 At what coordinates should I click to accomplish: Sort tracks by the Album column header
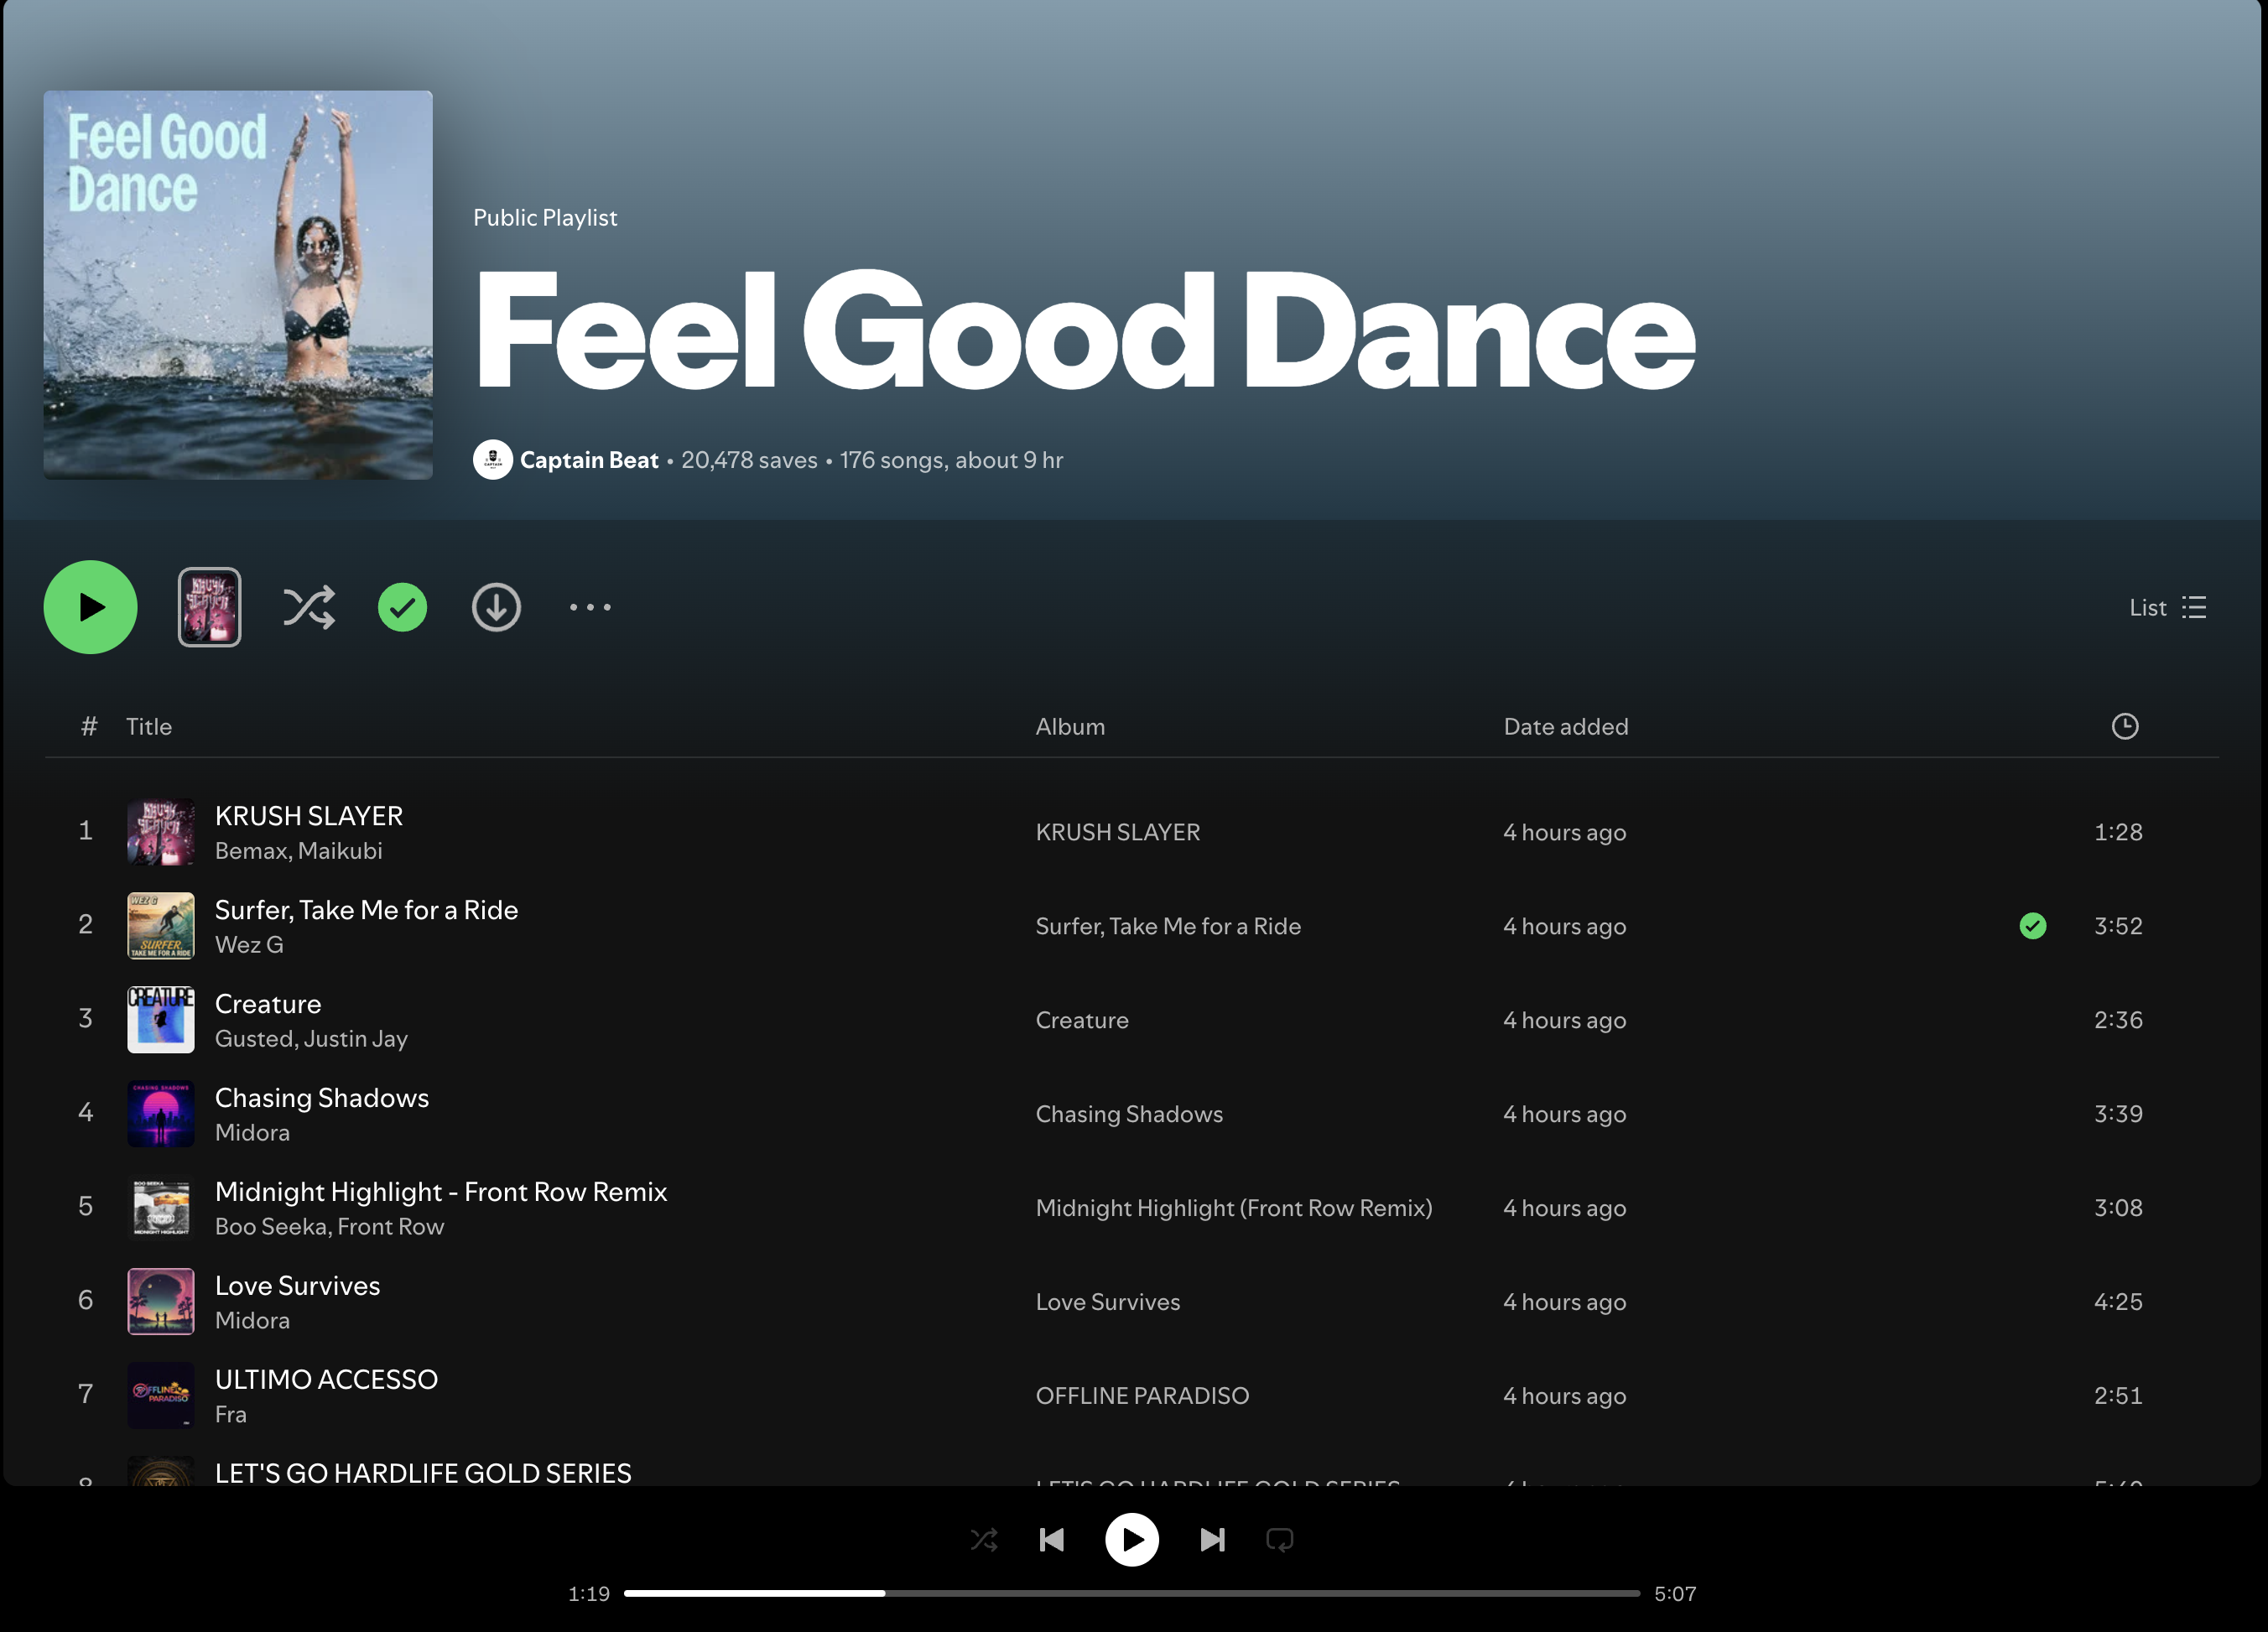[1070, 727]
